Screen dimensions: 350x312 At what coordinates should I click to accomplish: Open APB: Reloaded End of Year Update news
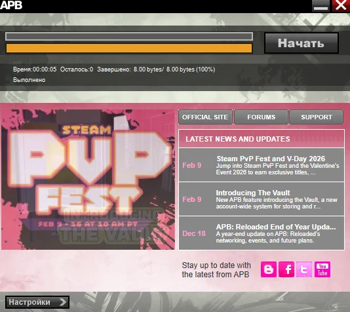262,233
